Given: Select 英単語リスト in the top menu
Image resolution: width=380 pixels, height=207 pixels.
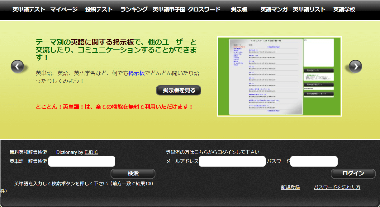Looking at the screenshot, I should tap(309, 9).
